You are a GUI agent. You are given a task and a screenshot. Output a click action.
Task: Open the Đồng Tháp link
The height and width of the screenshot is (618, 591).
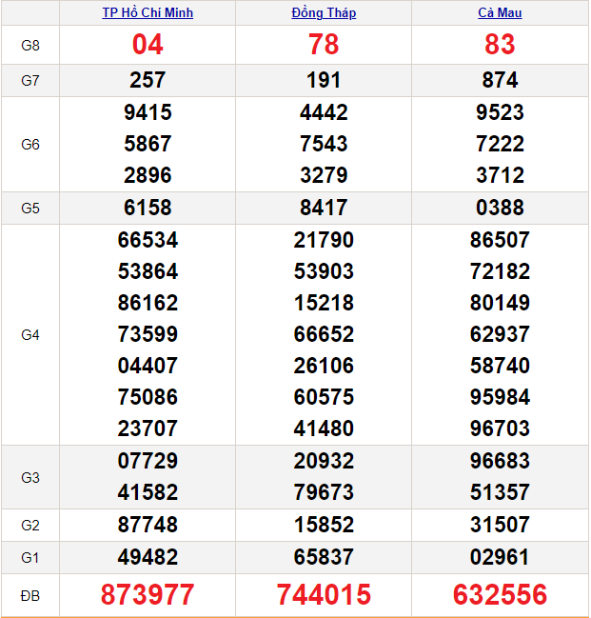click(x=324, y=12)
